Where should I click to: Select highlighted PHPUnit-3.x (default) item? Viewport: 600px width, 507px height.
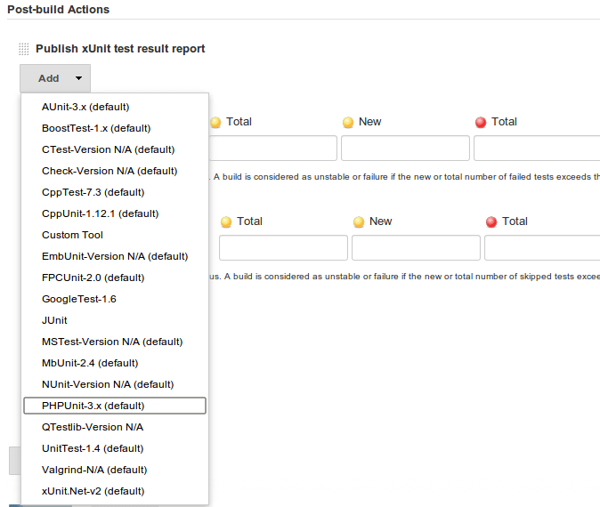coord(115,406)
